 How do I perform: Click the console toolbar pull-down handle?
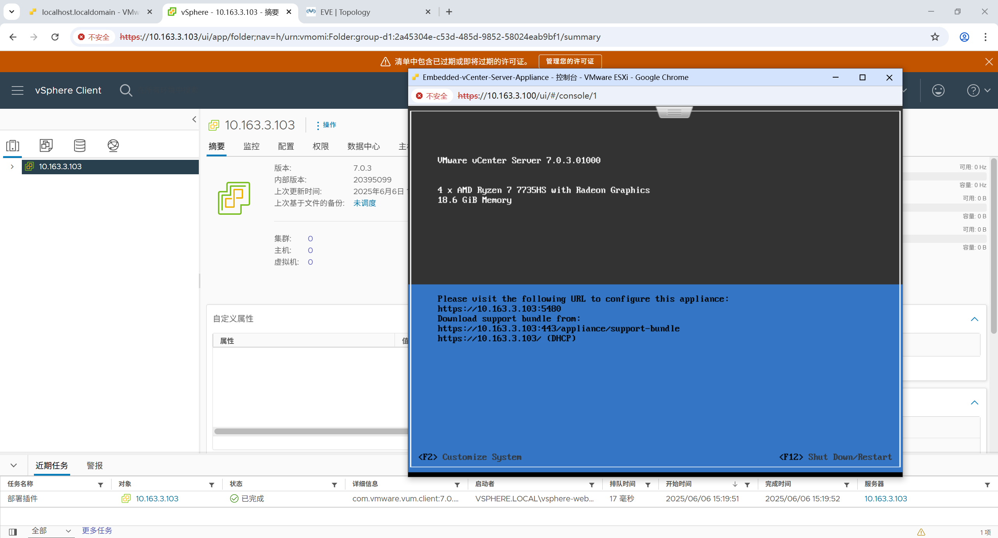pyautogui.click(x=674, y=112)
